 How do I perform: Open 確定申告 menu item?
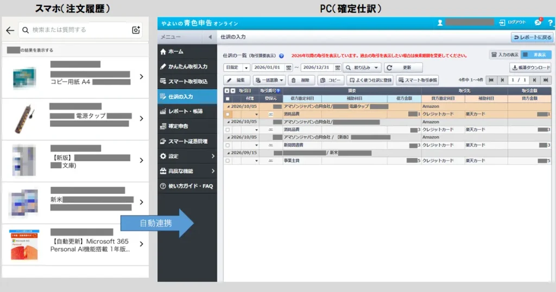(x=187, y=126)
